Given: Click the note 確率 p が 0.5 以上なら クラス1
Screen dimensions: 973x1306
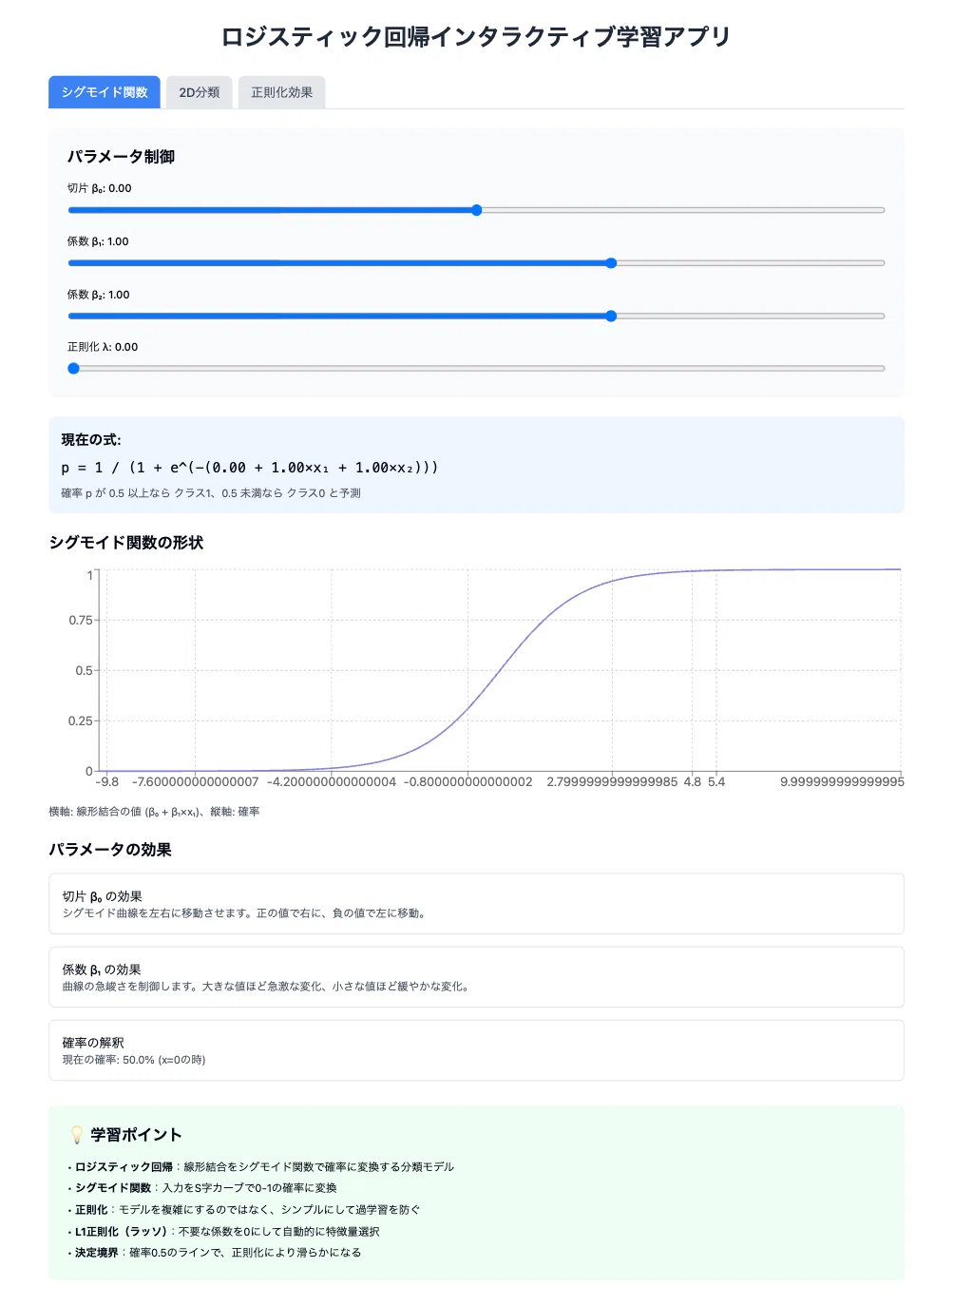Looking at the screenshot, I should (211, 493).
